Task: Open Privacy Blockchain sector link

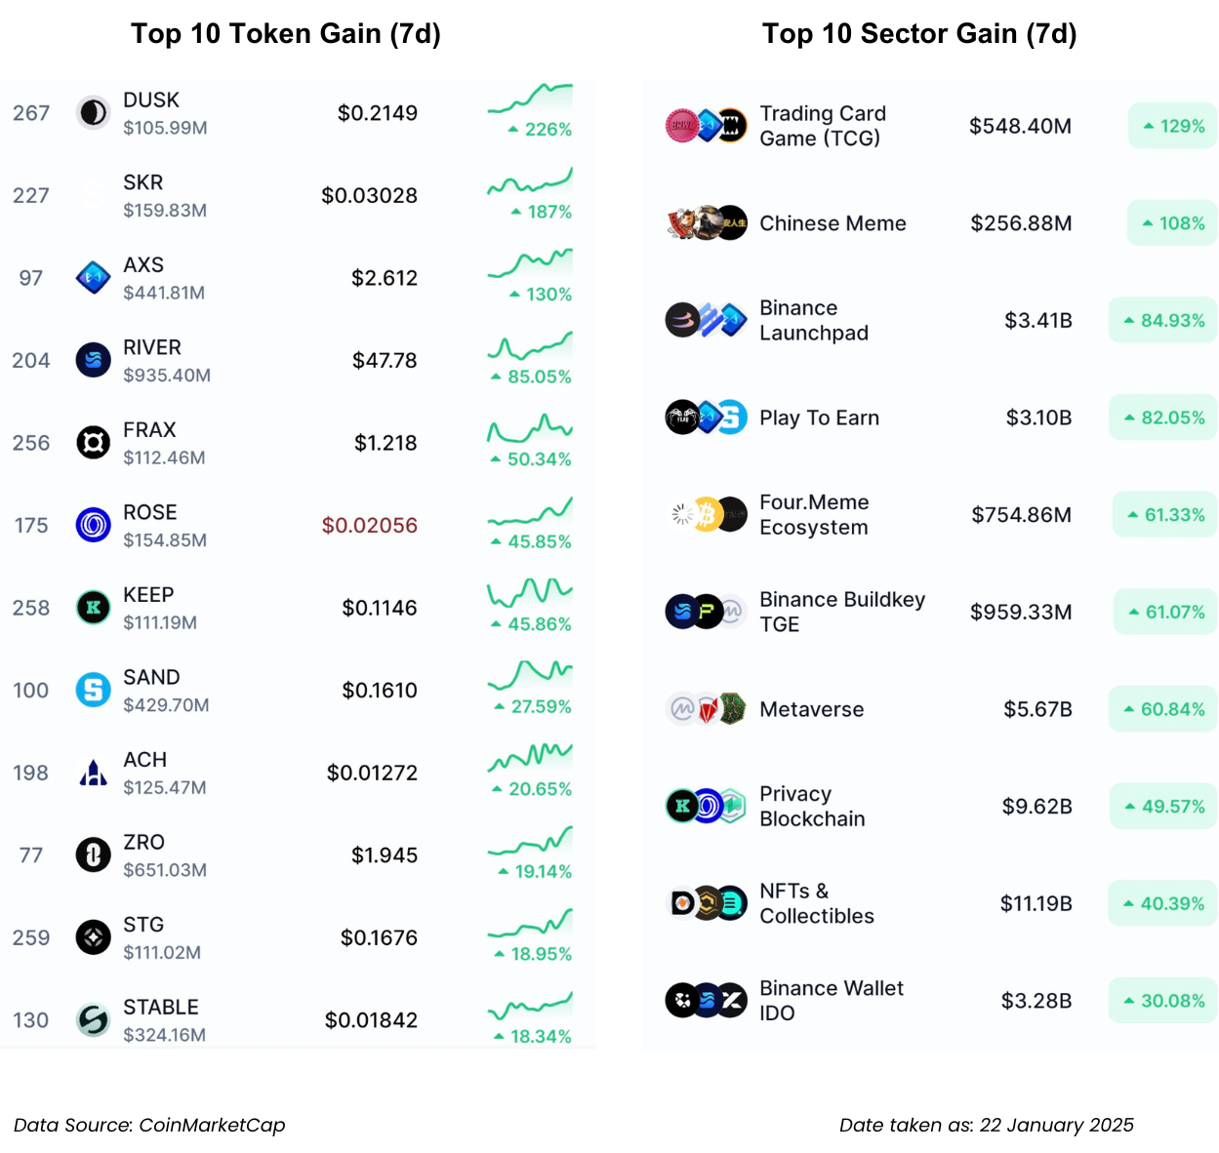Action: coord(812,807)
